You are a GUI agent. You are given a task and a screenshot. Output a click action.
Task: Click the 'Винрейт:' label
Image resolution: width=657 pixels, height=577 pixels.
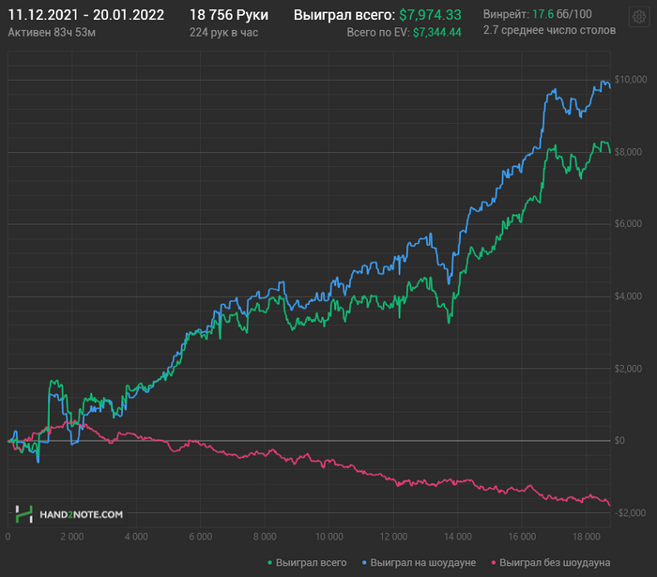click(506, 14)
